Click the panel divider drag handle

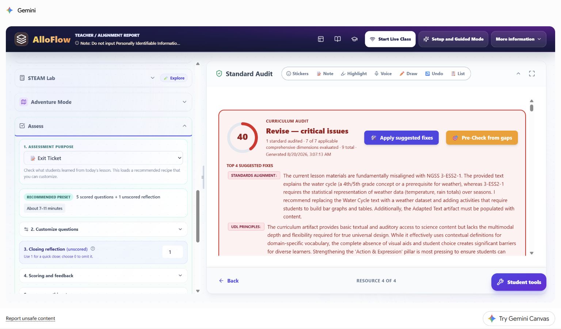coord(202,177)
